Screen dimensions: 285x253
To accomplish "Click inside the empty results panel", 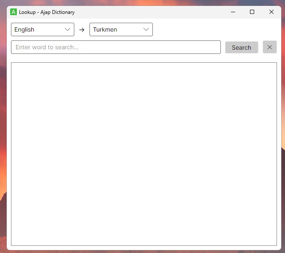I will coord(144,154).
